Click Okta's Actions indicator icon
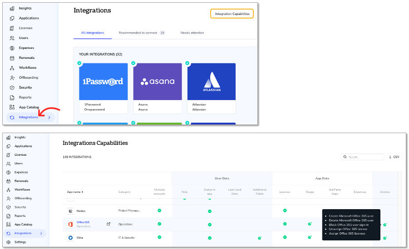This screenshot has width=409, height=249. coord(385,238)
